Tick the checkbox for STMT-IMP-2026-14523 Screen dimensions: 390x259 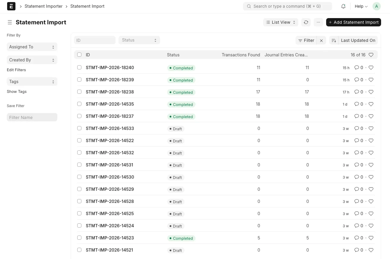[x=79, y=238]
